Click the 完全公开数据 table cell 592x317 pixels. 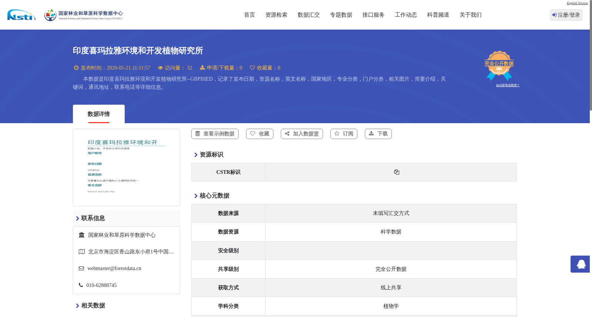[x=391, y=269]
